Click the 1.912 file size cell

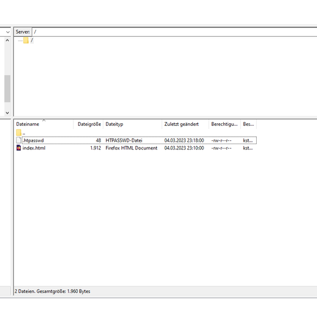coord(96,148)
